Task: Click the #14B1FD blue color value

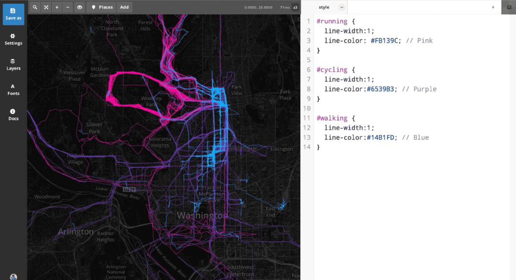Action: point(382,138)
